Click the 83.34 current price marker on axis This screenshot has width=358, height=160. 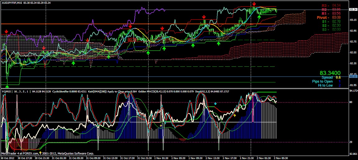click(353, 10)
